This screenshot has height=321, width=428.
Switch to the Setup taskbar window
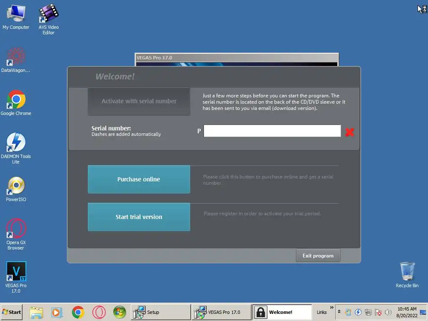click(x=160, y=312)
